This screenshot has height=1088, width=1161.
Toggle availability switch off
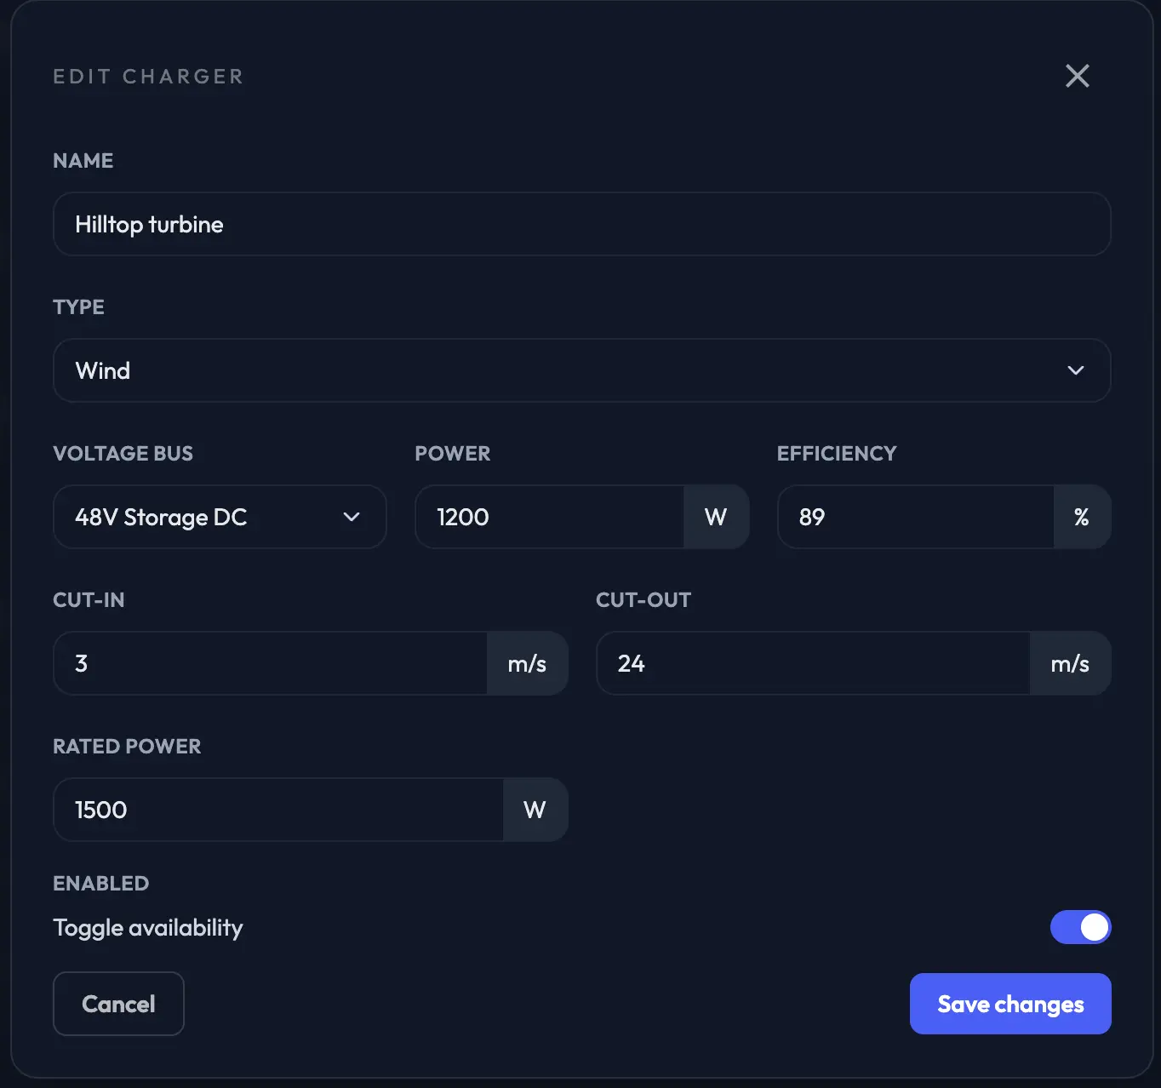(1080, 927)
